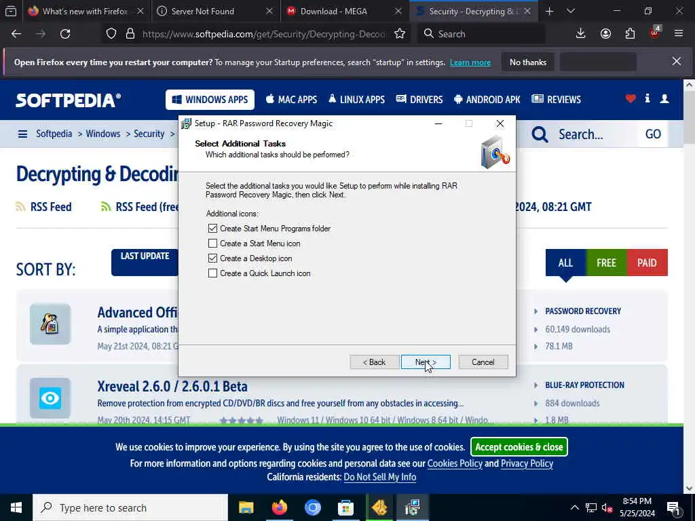
Task: Switch to Download - MEGA tab
Action: click(x=344, y=11)
